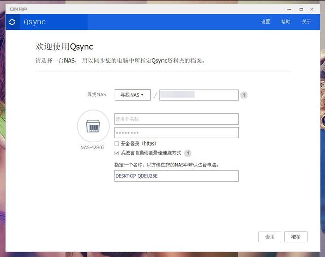Image resolution: width=325 pixels, height=257 pixels.
Task: Click the 指定一个名称 instruction text
Action: tap(167, 165)
